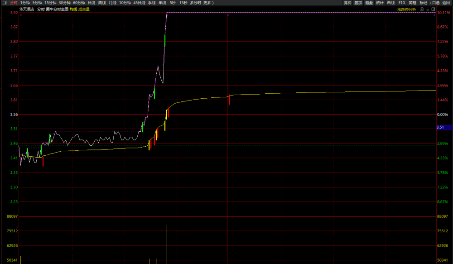Toggle the left sidebar panel icon

click(x=5, y=3)
